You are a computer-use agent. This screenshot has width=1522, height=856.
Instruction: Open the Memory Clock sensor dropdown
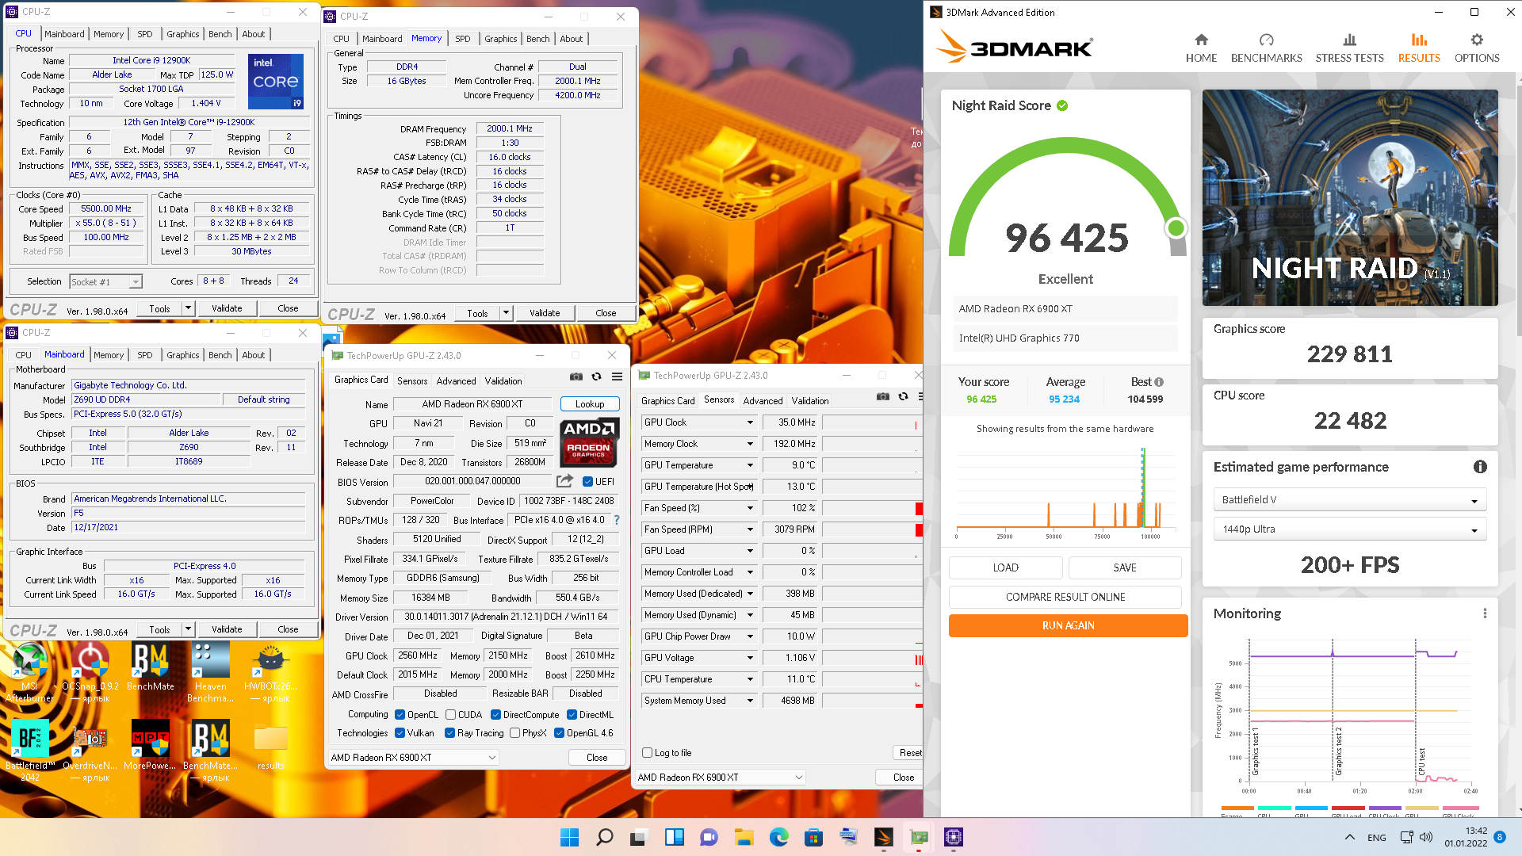pos(749,444)
